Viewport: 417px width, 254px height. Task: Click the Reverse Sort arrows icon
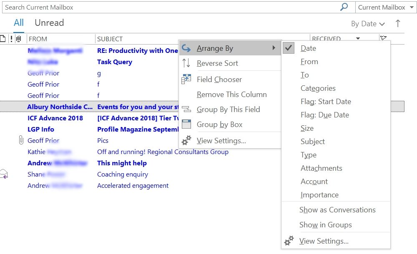click(186, 63)
